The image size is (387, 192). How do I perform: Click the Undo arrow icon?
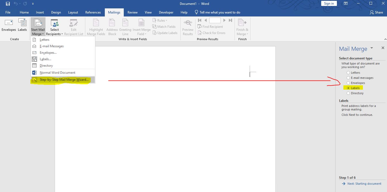coord(16,4)
